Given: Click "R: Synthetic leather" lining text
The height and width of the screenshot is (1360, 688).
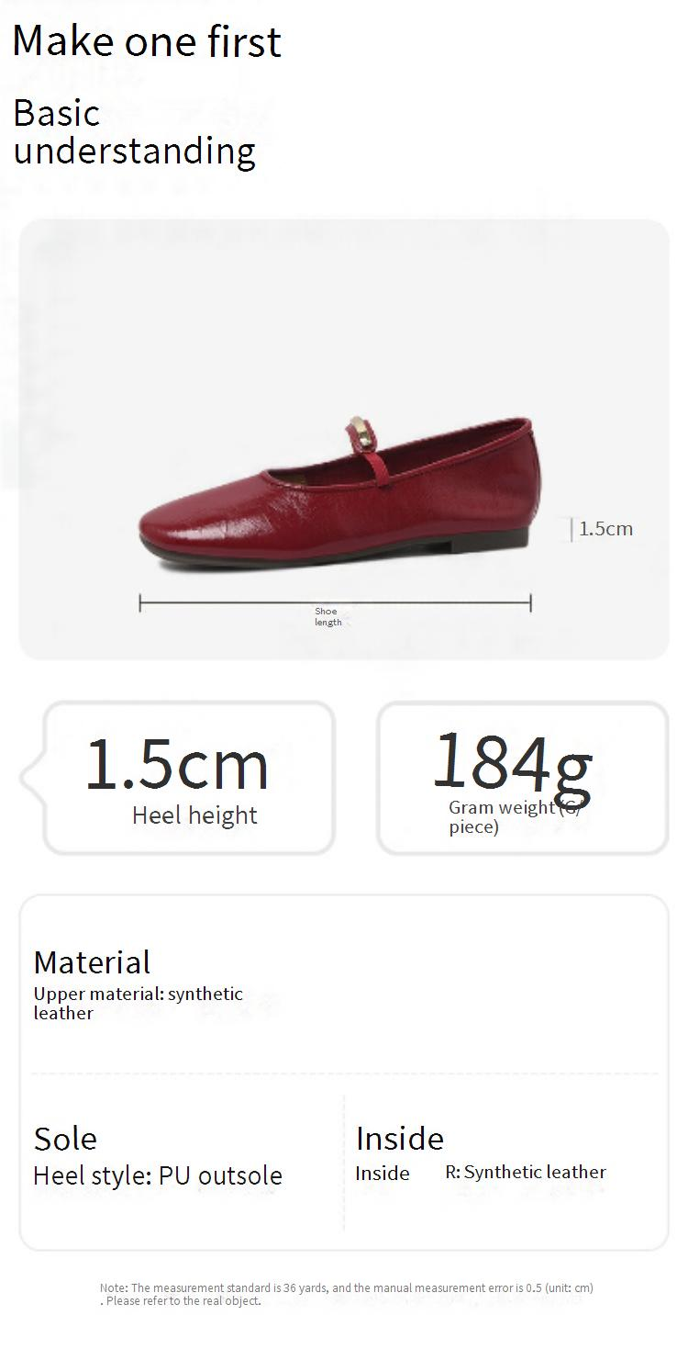Looking at the screenshot, I should coord(526,1172).
